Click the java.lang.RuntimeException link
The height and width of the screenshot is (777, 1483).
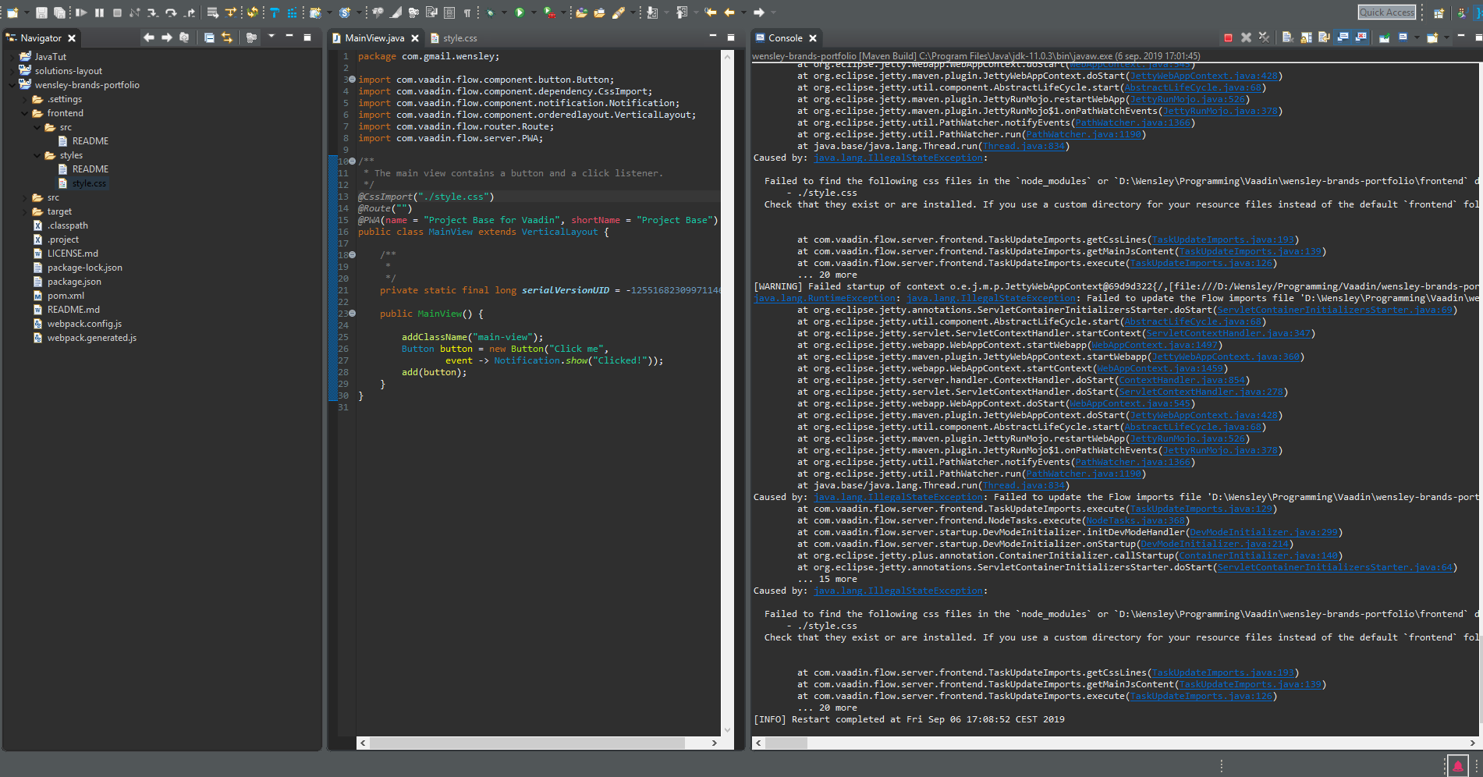tap(825, 298)
